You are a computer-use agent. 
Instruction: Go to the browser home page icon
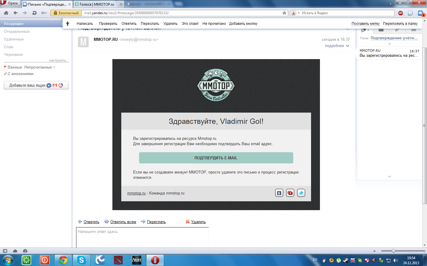6,13
